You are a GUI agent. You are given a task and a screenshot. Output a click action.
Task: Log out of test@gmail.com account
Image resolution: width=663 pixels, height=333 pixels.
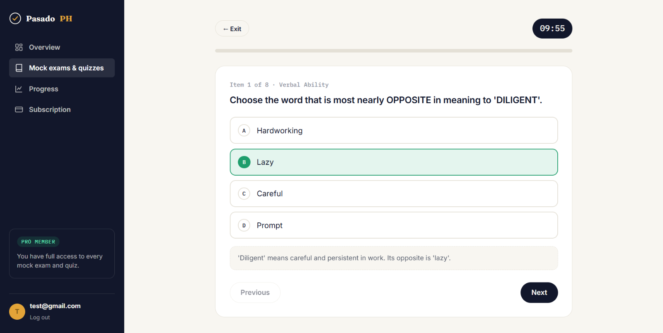click(40, 317)
